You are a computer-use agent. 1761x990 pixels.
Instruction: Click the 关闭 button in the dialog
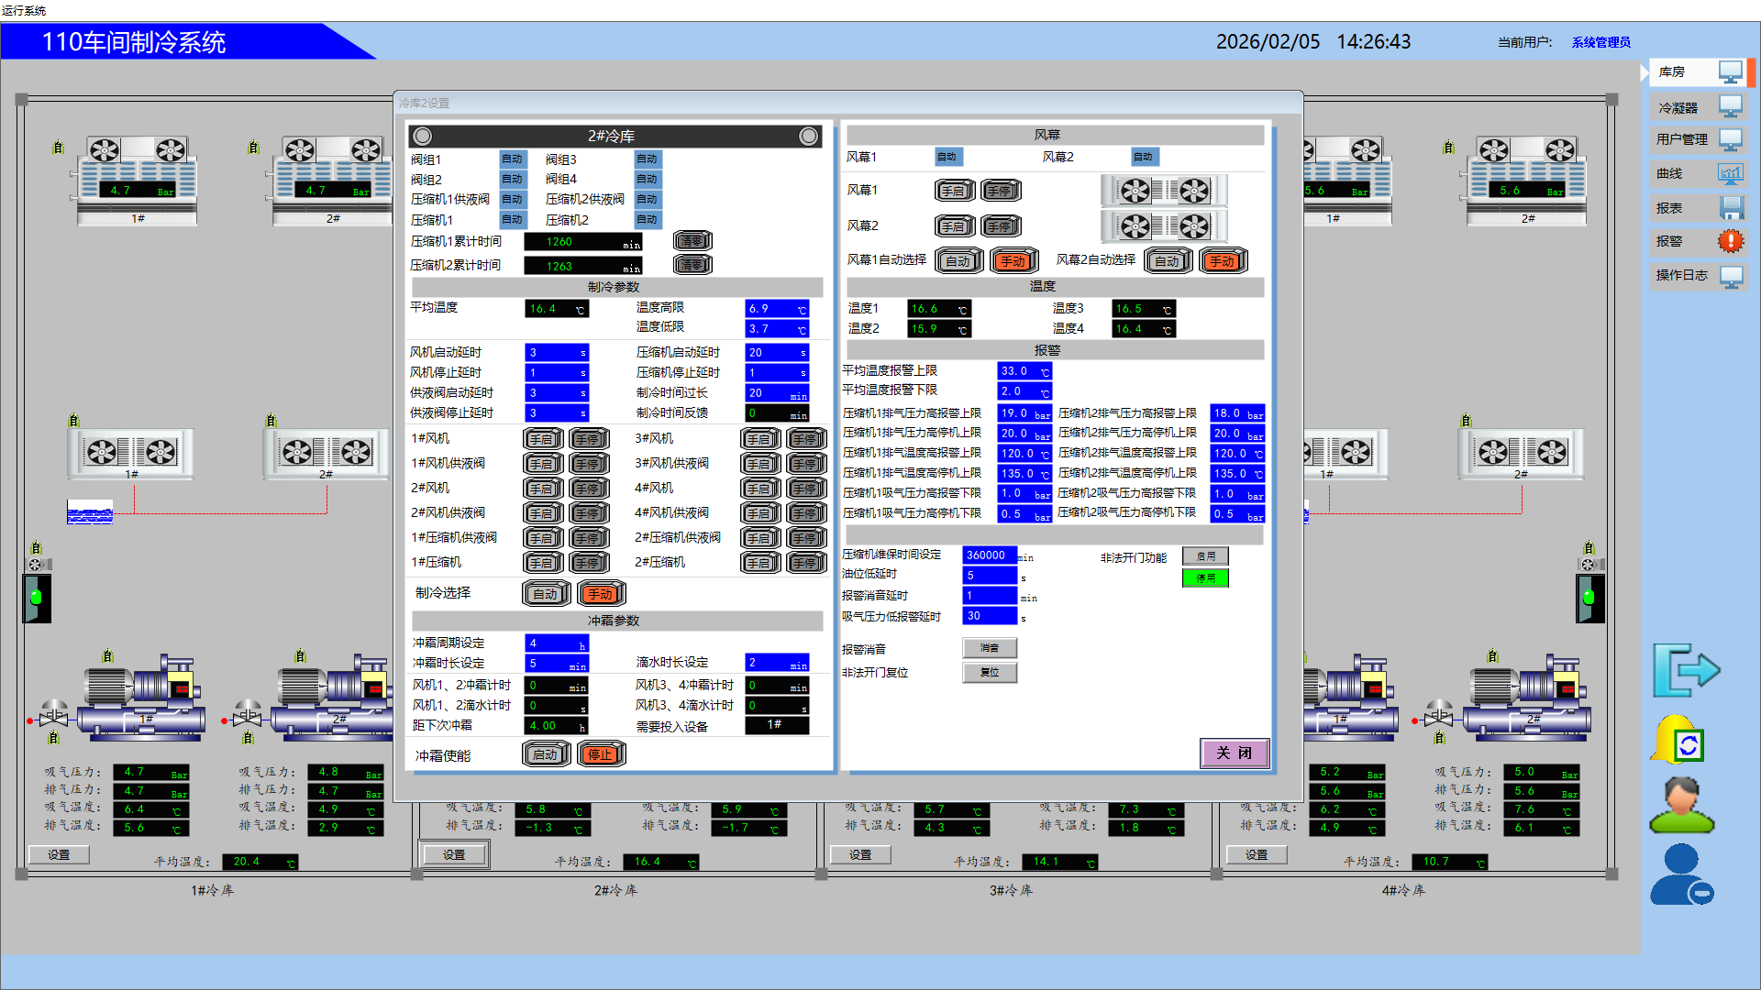coord(1234,753)
